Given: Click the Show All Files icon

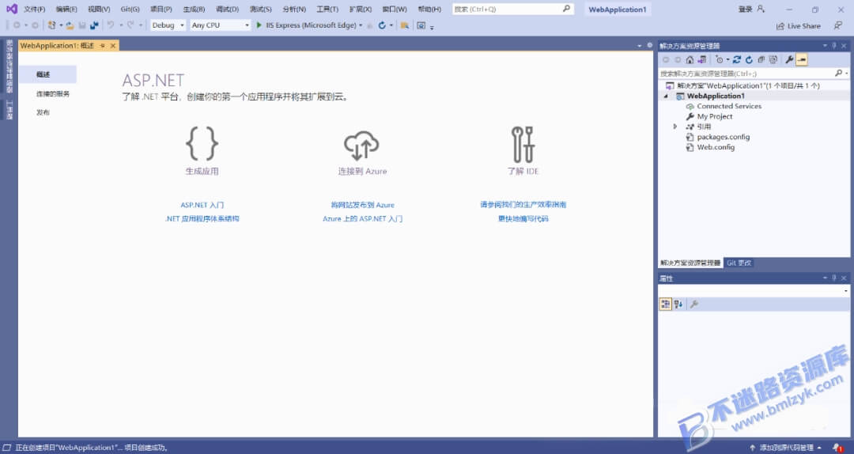Looking at the screenshot, I should coord(773,59).
